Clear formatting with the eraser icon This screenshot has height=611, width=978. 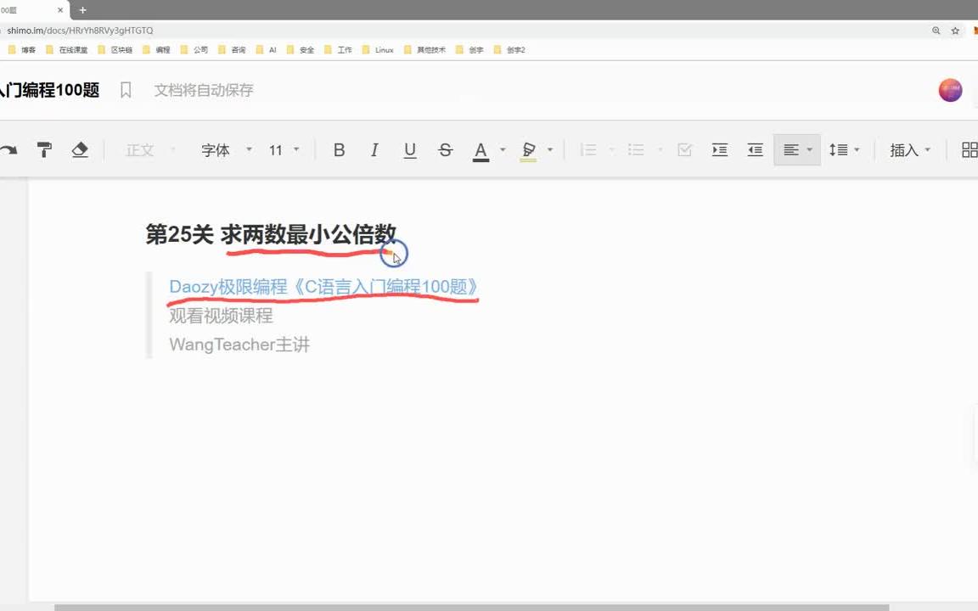coord(79,150)
